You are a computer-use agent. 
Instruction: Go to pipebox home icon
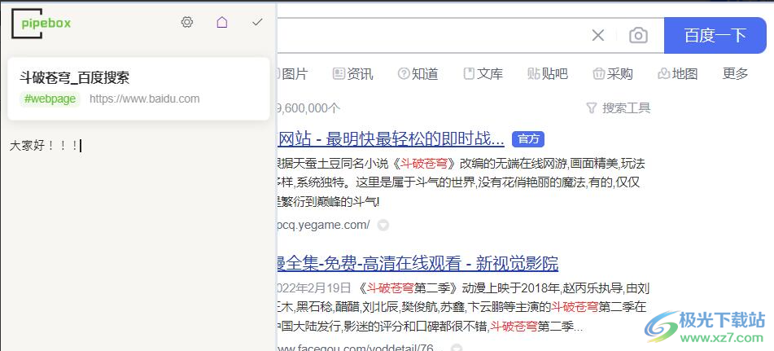click(222, 22)
